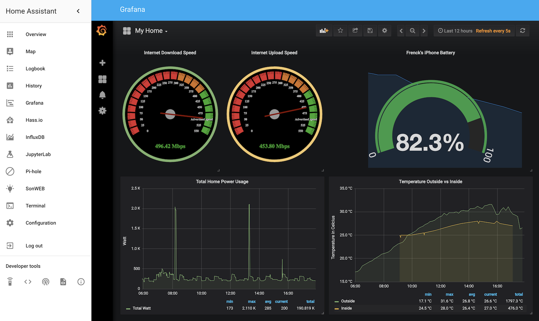Viewport: 539px width, 321px height.
Task: Switch to the History page
Action: click(34, 86)
